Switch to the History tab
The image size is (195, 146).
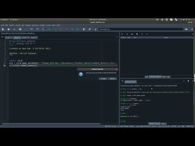point(164,124)
